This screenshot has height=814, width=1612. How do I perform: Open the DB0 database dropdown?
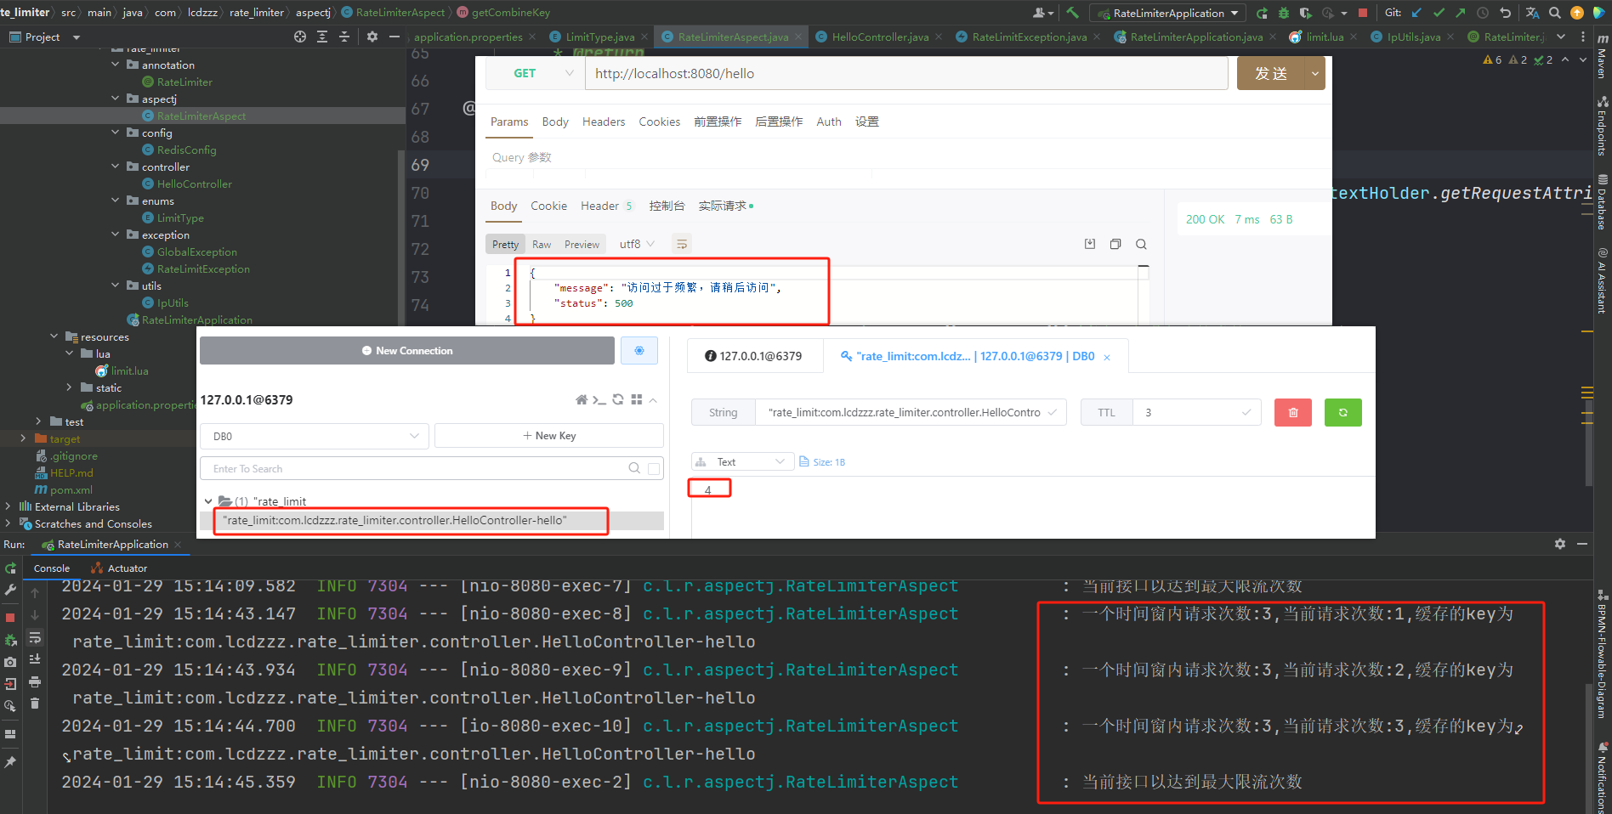click(315, 436)
